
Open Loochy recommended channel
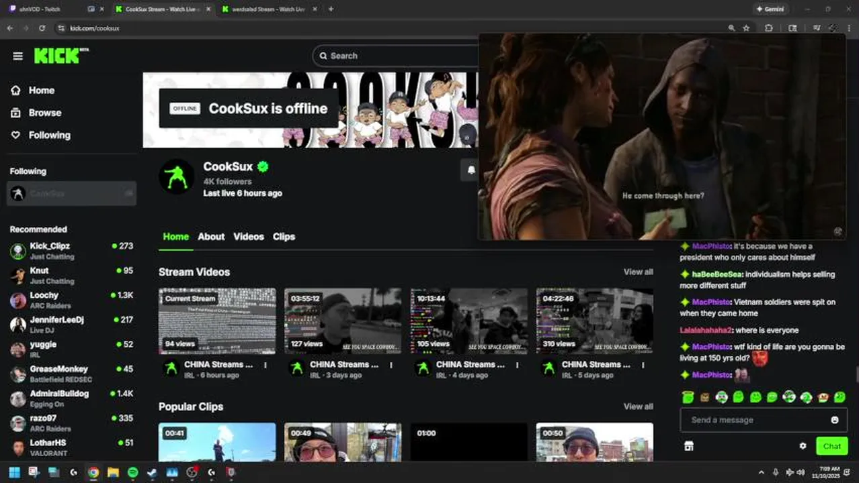click(72, 300)
